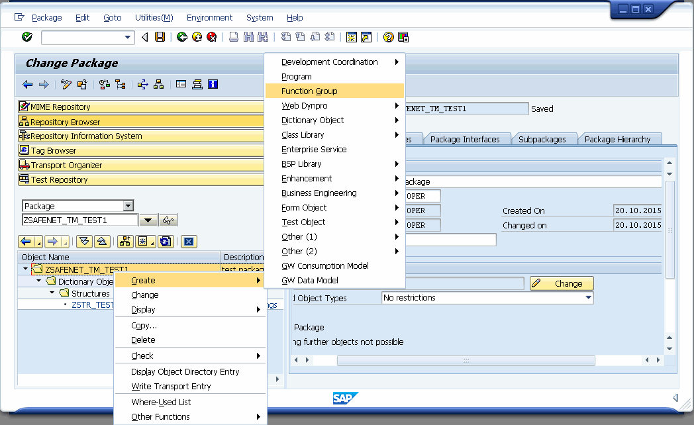Click the Customize Local Layout icon
The image size is (694, 425).
point(403,37)
